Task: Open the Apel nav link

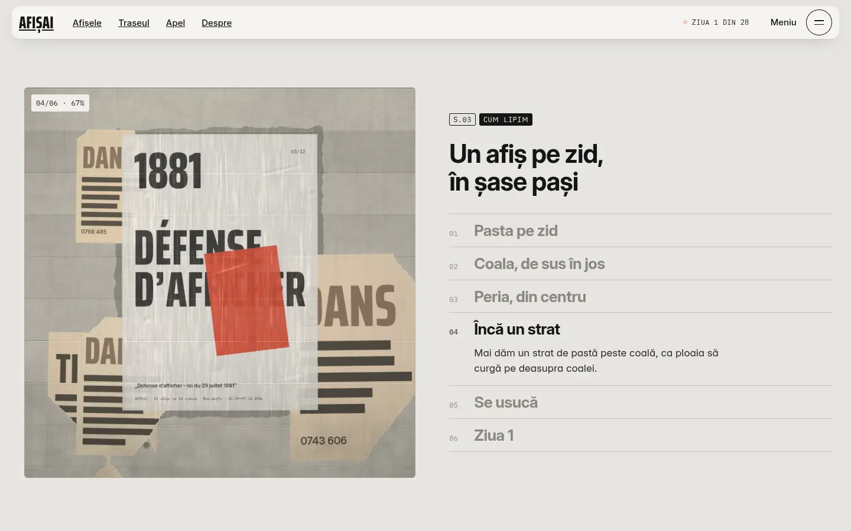Action: tap(176, 23)
